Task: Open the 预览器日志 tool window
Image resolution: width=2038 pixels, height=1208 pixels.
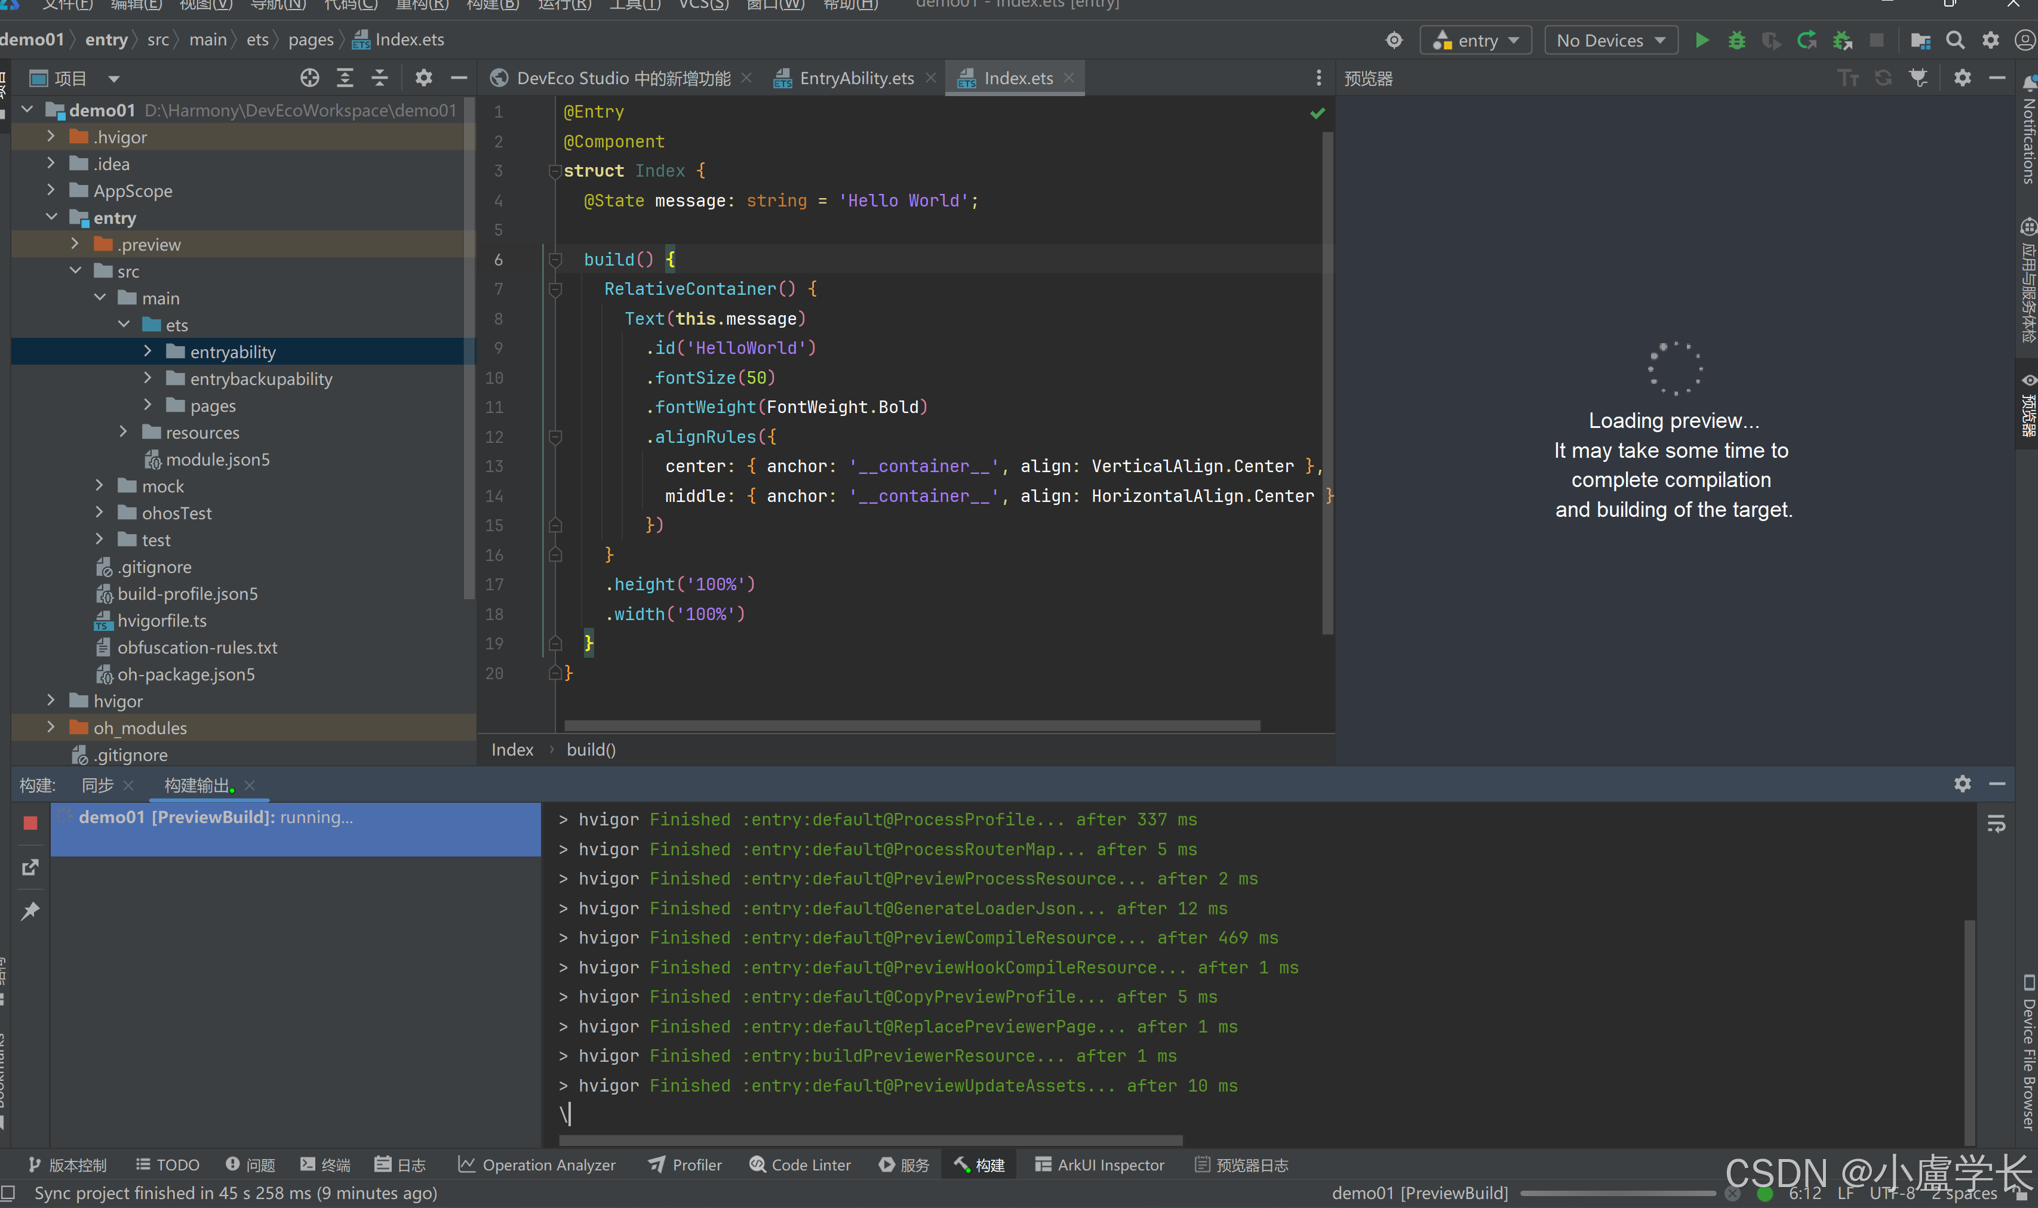Action: pos(1241,1165)
